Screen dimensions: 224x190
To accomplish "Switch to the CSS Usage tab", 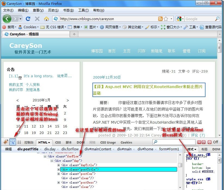I will [x=108, y=142].
